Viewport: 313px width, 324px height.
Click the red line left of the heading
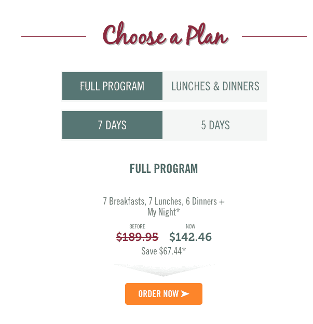53,36
